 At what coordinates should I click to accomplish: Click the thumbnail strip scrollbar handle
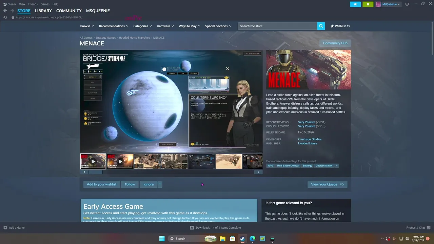(x=95, y=172)
